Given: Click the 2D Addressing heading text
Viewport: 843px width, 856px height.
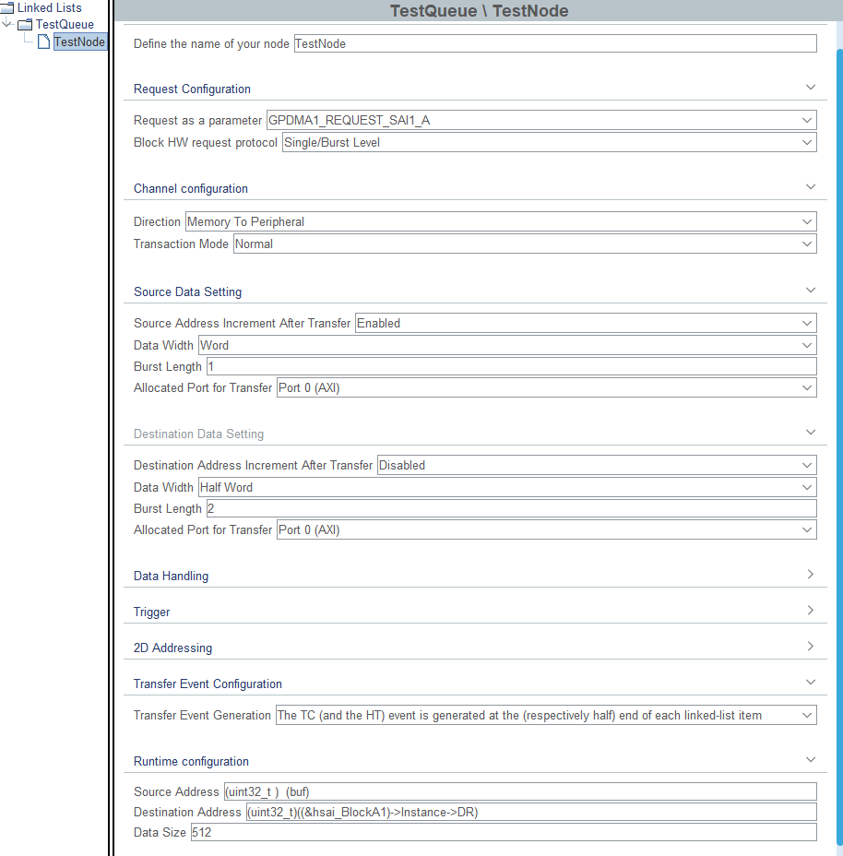Looking at the screenshot, I should point(172,648).
